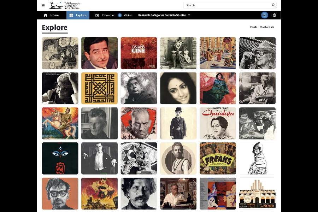Open the Vision tab

coord(125,15)
